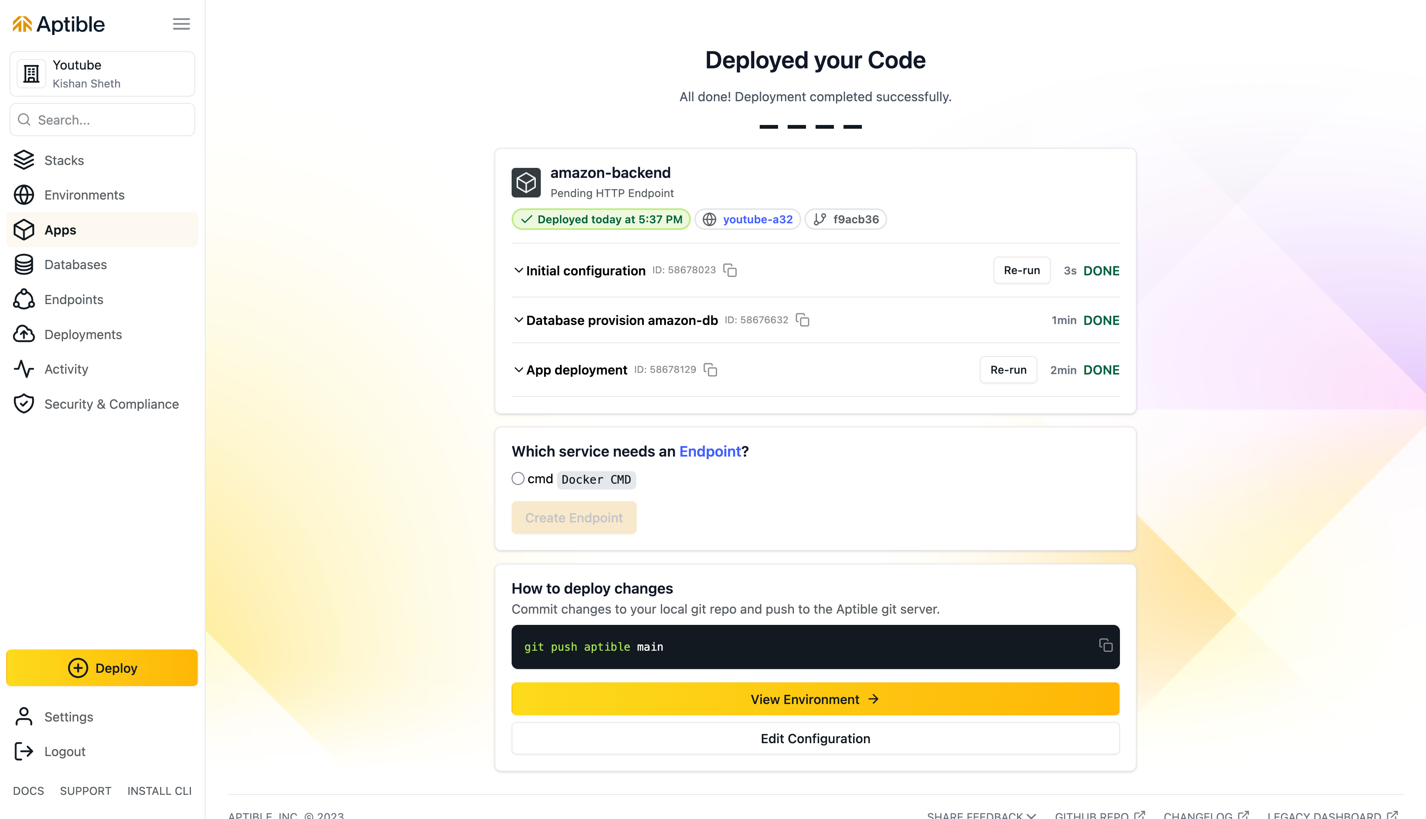Open the Endpoints section
This screenshot has width=1426, height=819.
pyautogui.click(x=74, y=299)
